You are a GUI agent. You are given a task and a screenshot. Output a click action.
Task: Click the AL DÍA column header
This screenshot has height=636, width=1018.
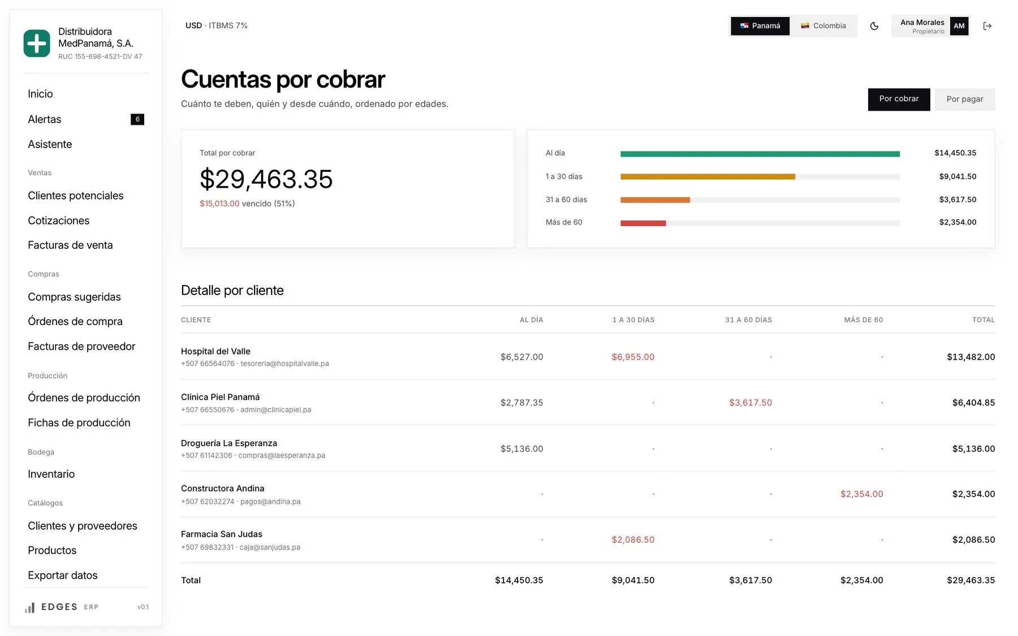531,320
